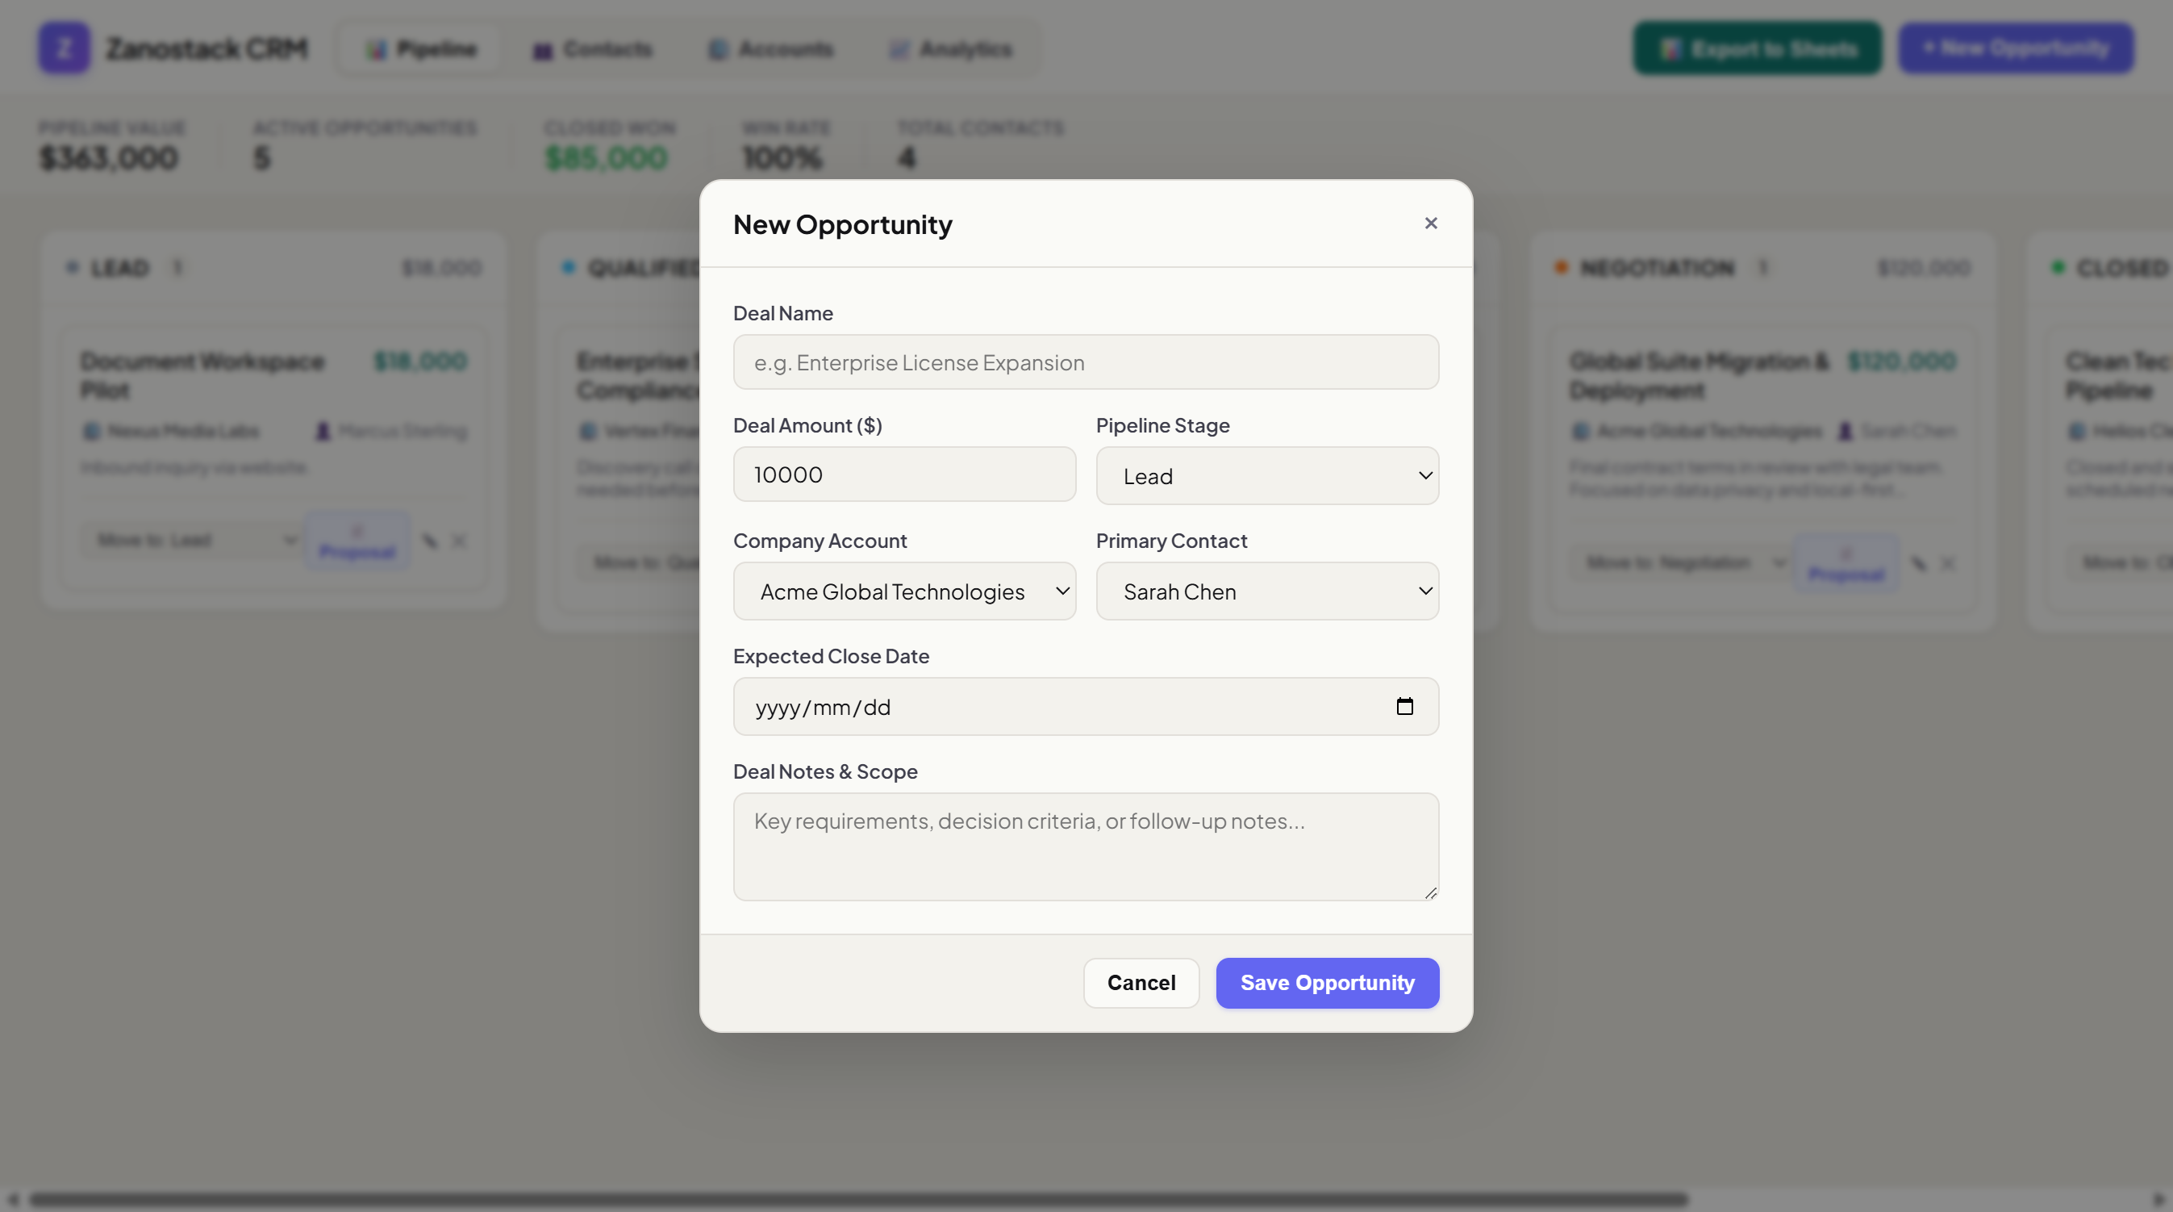Click the purple Z logo of Zanostack CRM

(63, 48)
